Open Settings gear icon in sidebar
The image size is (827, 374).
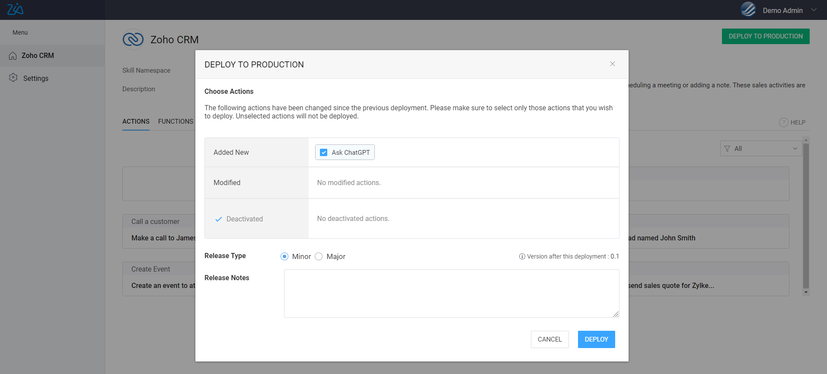[13, 78]
